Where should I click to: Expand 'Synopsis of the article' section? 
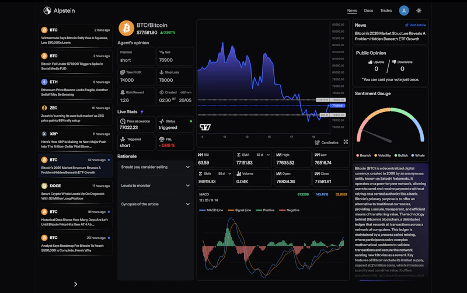tap(155, 204)
